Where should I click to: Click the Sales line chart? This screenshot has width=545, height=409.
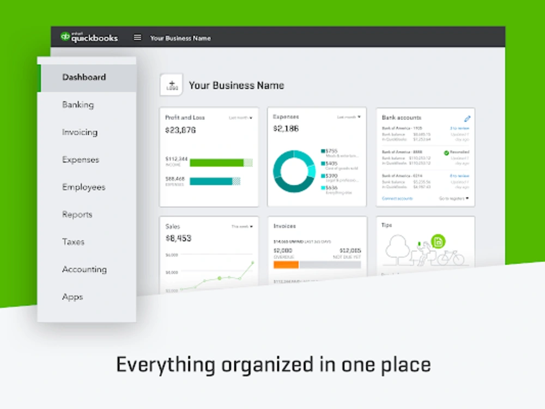(217, 276)
